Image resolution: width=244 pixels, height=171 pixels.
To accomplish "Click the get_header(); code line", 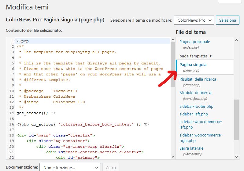I will pos(36,113).
